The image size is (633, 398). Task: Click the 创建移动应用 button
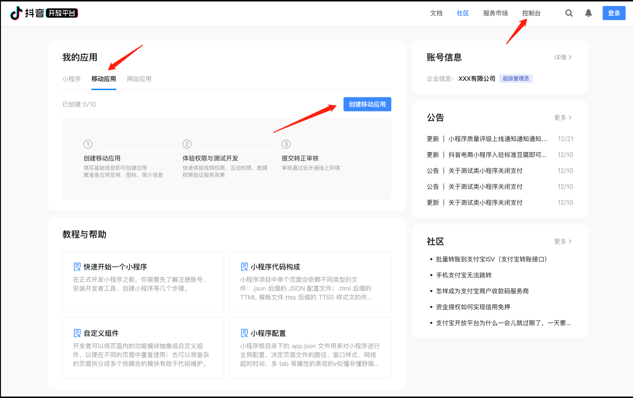point(367,104)
